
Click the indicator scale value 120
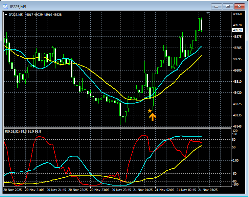tap(235, 131)
